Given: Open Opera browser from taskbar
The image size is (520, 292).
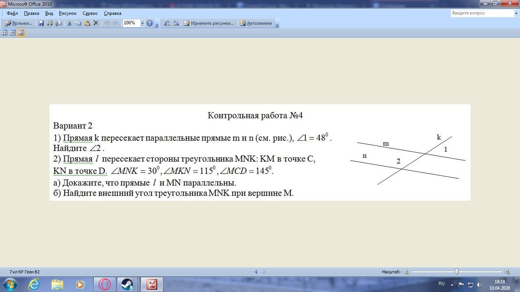Looking at the screenshot, I should (x=105, y=284).
